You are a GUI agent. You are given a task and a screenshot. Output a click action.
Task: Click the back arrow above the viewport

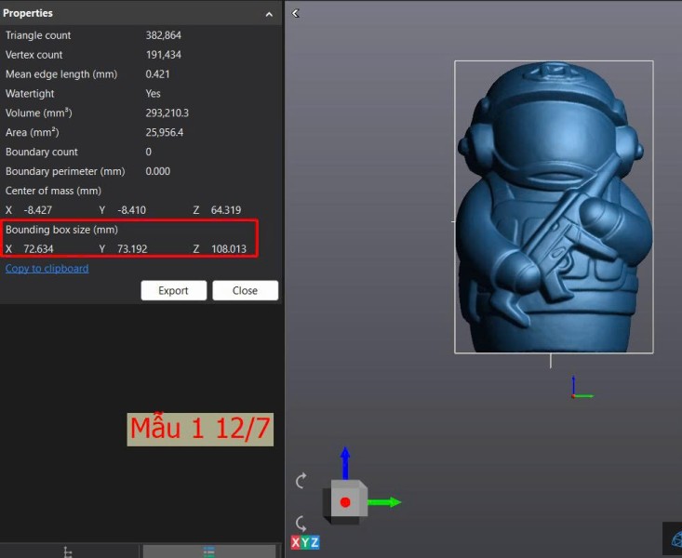tap(296, 13)
